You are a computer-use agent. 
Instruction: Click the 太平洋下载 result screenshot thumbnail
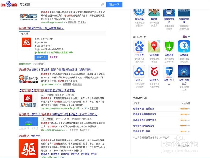pyautogui.click(x=28, y=124)
